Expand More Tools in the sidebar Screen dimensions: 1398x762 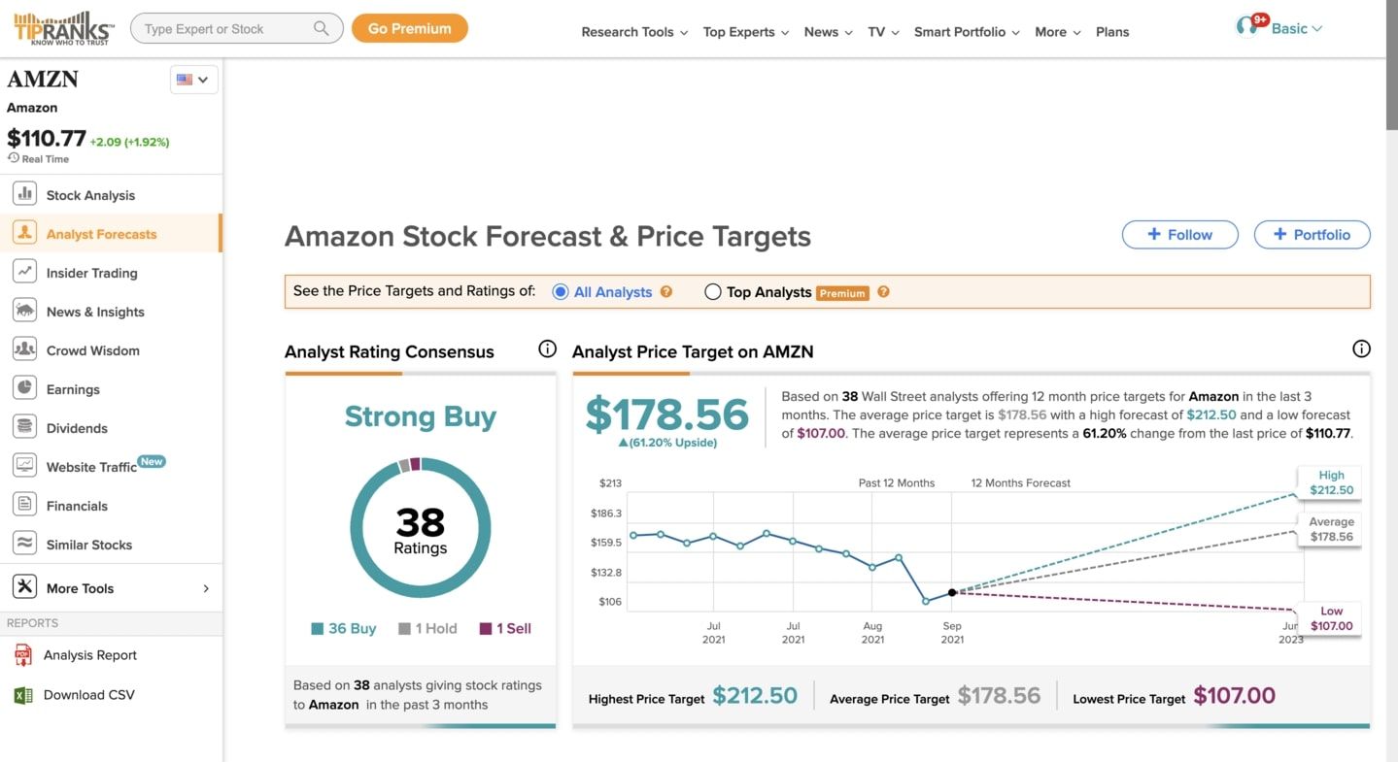point(111,588)
